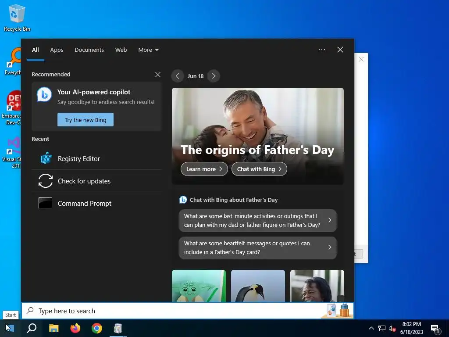Switch to the Web tab
Viewport: 449px width, 337px height.
point(121,50)
